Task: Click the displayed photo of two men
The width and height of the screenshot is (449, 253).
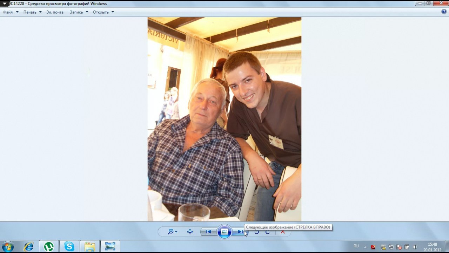Action: 224,119
